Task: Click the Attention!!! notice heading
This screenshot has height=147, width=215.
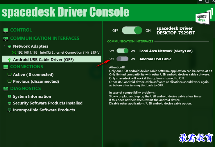Action: [117, 67]
